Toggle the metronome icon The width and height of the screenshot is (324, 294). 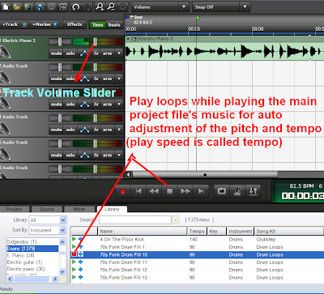(237, 191)
